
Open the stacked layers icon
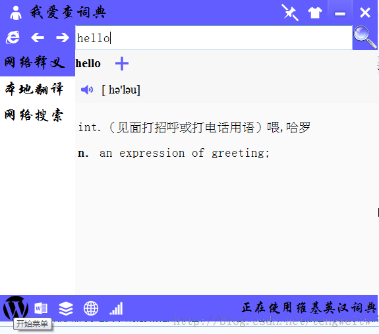click(x=66, y=309)
